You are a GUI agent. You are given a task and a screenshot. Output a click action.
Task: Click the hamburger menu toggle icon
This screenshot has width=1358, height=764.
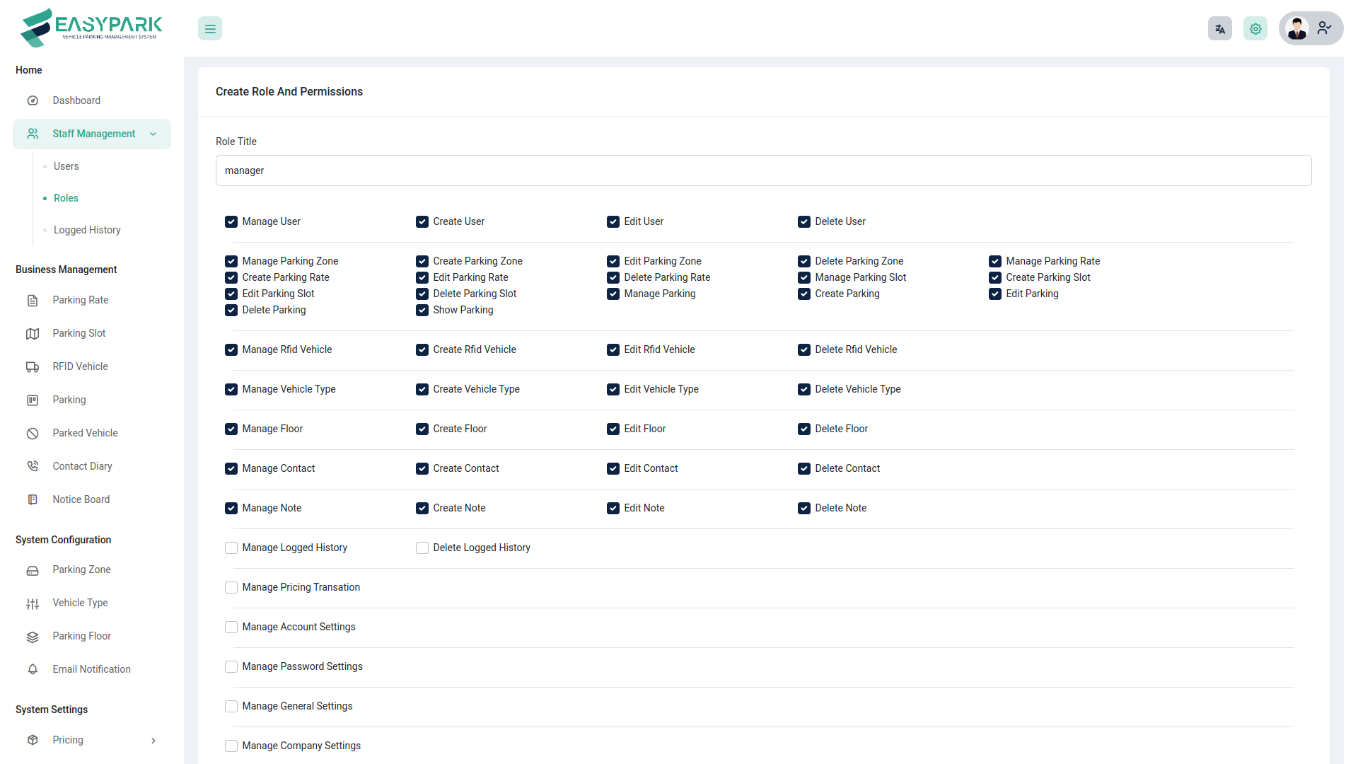210,29
